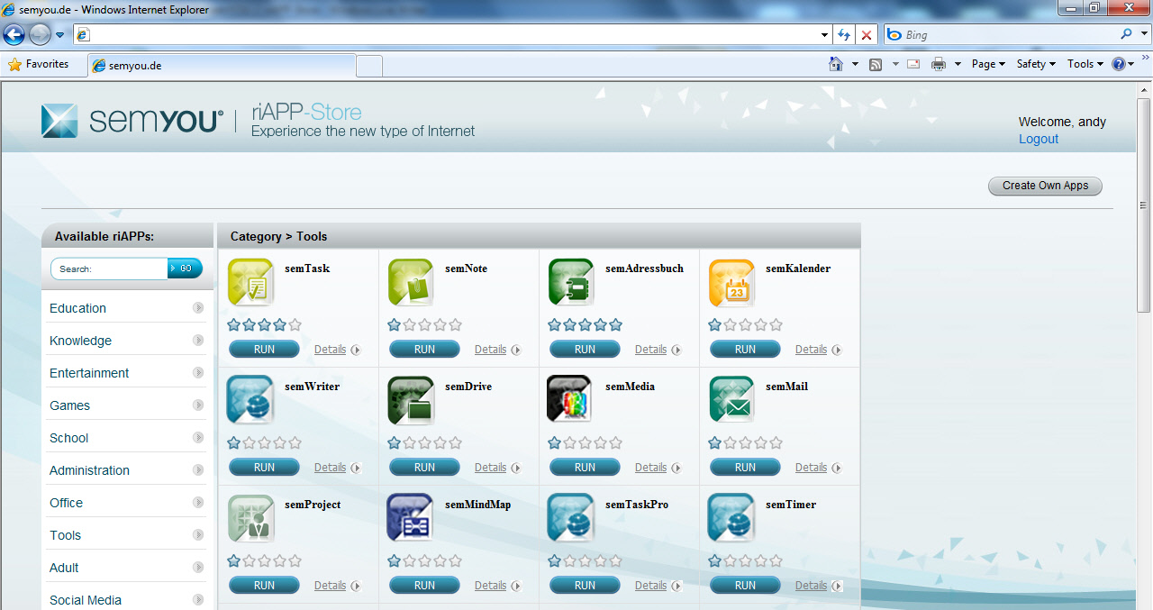1153x610 pixels.
Task: Expand the address bar history dropdown
Action: tap(824, 35)
